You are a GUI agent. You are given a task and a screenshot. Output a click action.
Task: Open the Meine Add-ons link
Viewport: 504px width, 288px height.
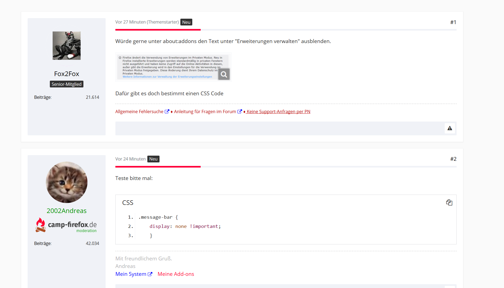tap(176, 274)
